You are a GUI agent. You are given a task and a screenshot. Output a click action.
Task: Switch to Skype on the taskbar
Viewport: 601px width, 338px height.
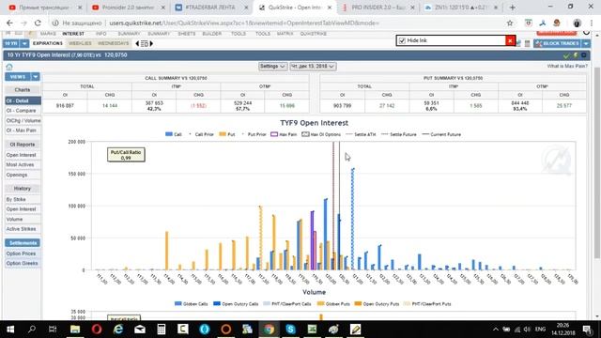(290, 330)
